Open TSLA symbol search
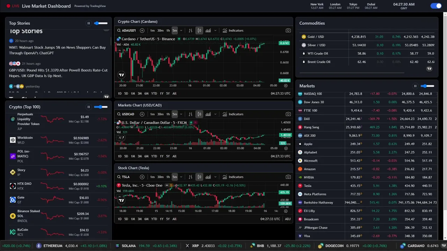The height and width of the screenshot is (251, 447). pos(124,177)
